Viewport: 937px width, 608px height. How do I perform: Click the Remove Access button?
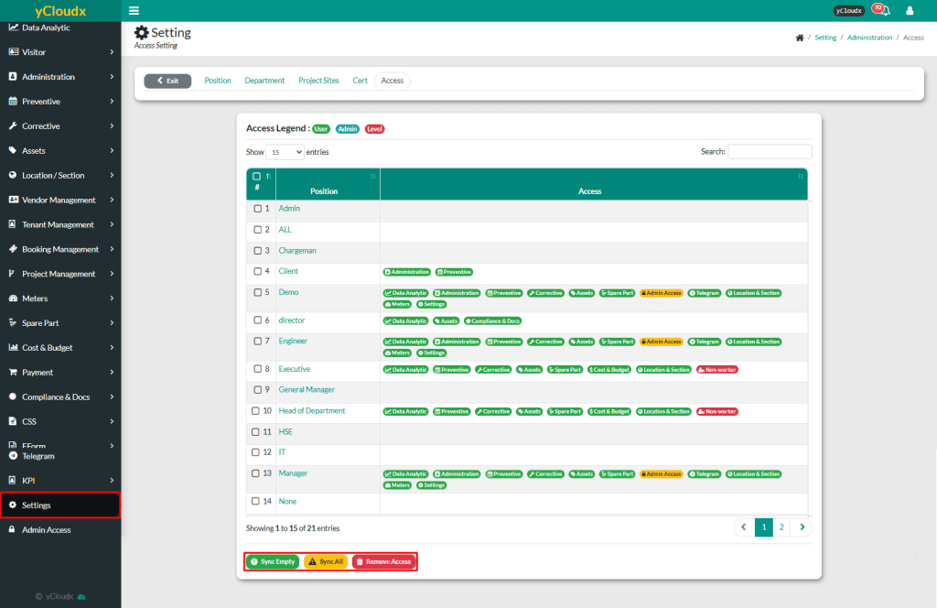pyautogui.click(x=383, y=561)
